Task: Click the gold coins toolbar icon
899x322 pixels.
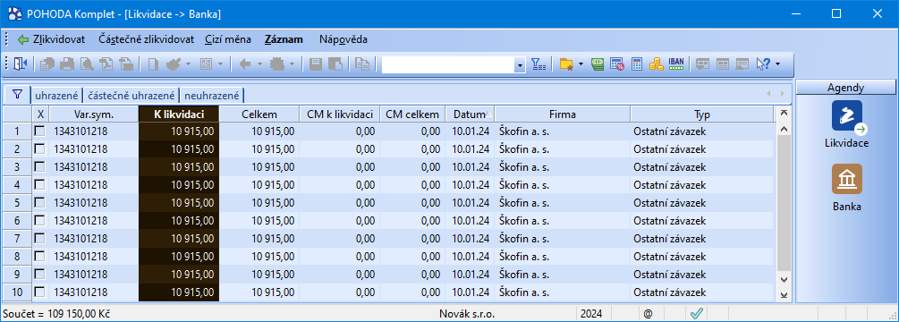Action: tap(656, 64)
